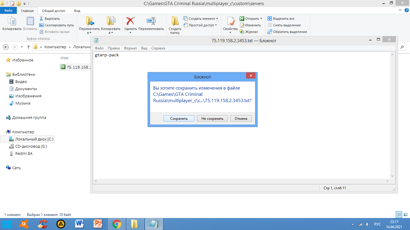Open Notepad's Правка menu

(114, 48)
